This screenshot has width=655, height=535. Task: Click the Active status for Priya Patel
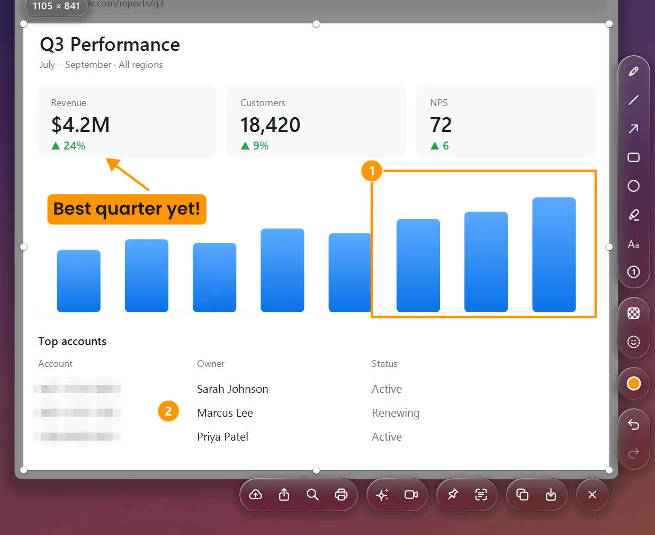[387, 437]
